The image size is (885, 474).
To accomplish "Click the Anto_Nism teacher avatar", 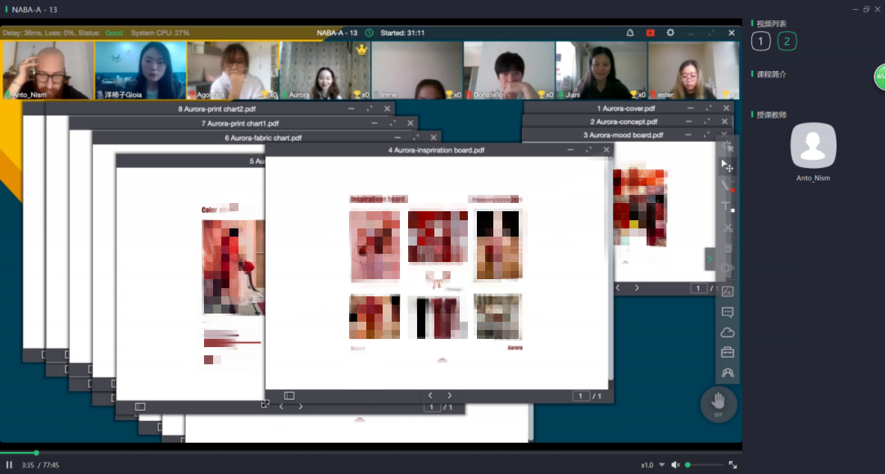I will pos(814,146).
